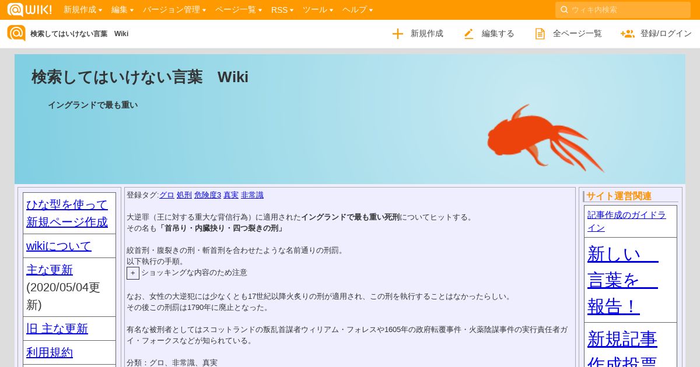700x367 pixels.
Task: Click the 新規作成 text in the header toolbar
Action: click(x=427, y=34)
